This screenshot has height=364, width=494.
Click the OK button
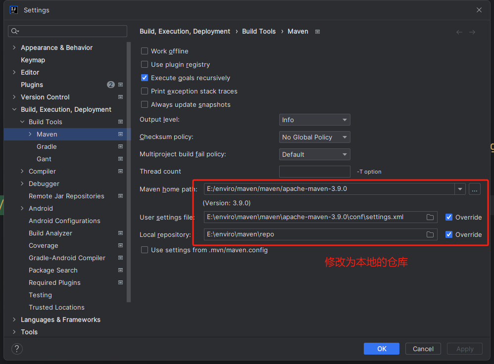click(382, 349)
